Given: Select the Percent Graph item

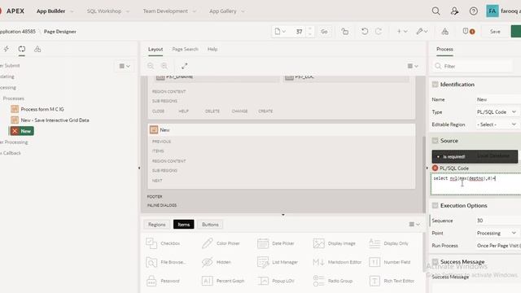Looking at the screenshot, I should (x=222, y=281).
